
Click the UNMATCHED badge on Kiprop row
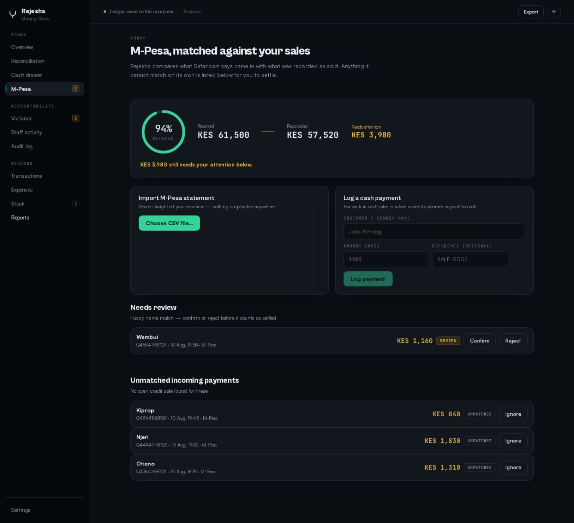479,414
